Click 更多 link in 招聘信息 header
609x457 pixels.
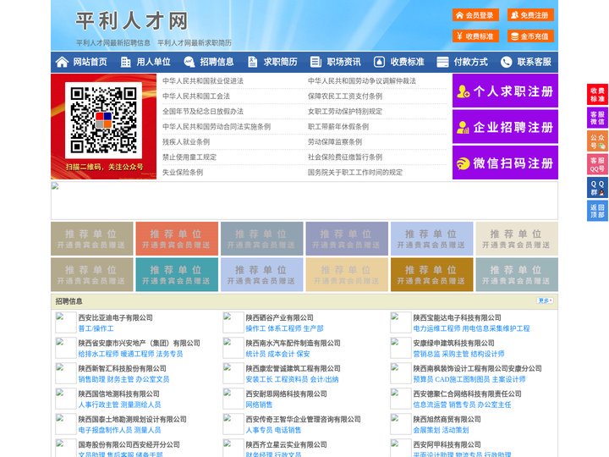tap(545, 300)
